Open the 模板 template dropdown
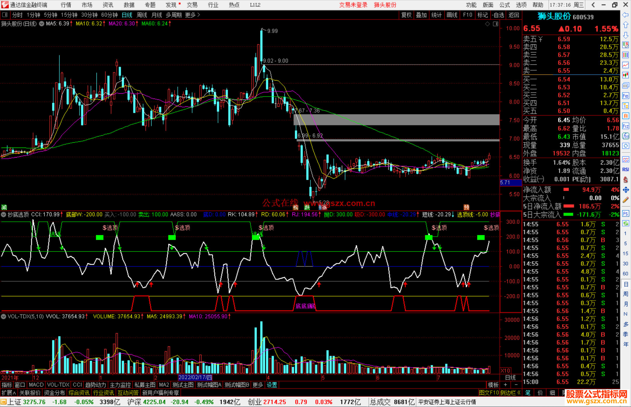 [493, 385]
